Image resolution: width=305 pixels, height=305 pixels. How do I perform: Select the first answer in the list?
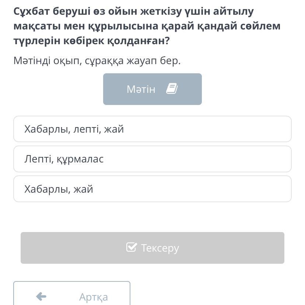pos(152,129)
